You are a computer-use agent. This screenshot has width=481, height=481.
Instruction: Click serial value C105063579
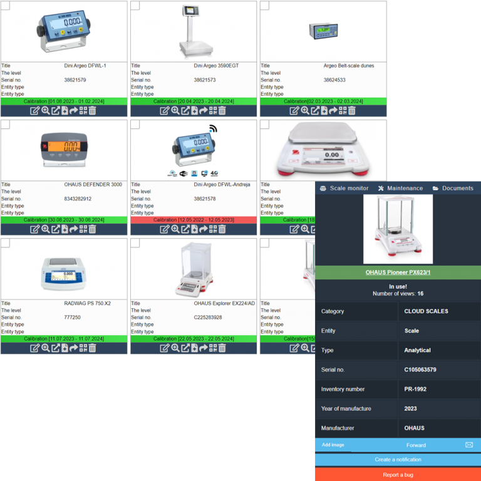[420, 370]
